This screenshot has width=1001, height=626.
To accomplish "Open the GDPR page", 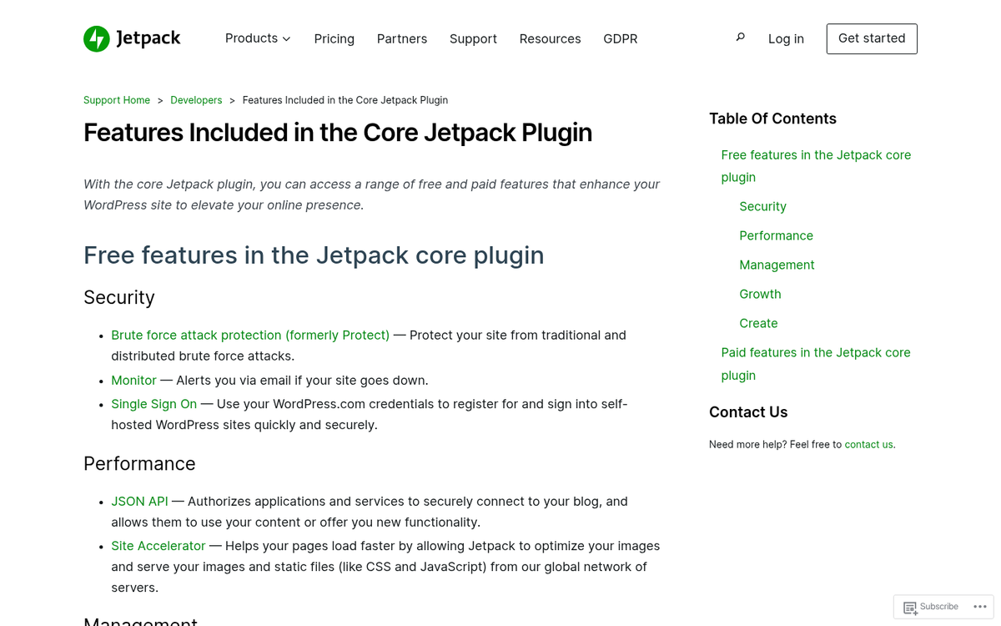I will coord(621,38).
